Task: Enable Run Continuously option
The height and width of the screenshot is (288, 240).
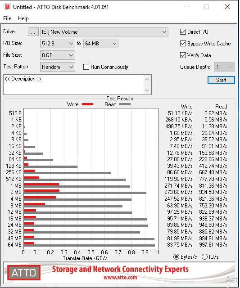Action: (86, 67)
